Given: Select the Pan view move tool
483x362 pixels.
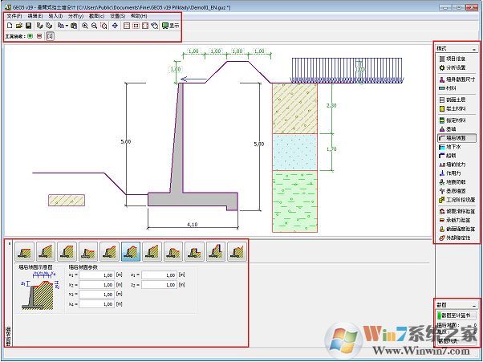Looking at the screenshot, I should coord(114,26).
